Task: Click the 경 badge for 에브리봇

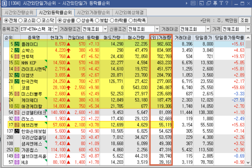Action: click(17, 125)
